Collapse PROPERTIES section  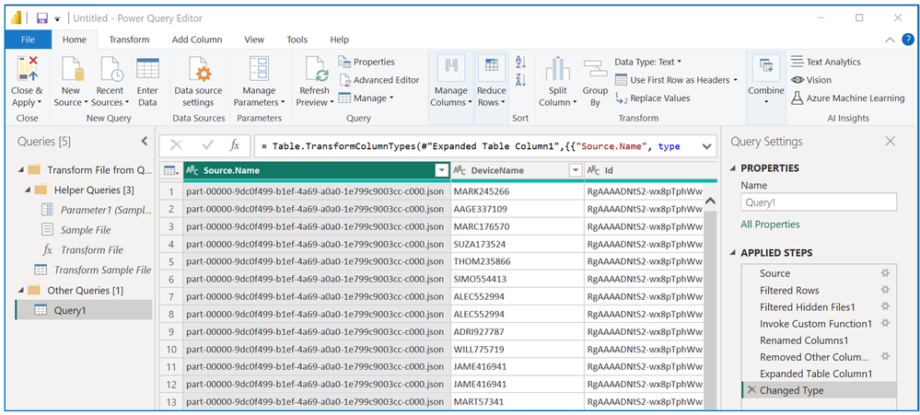(x=733, y=168)
